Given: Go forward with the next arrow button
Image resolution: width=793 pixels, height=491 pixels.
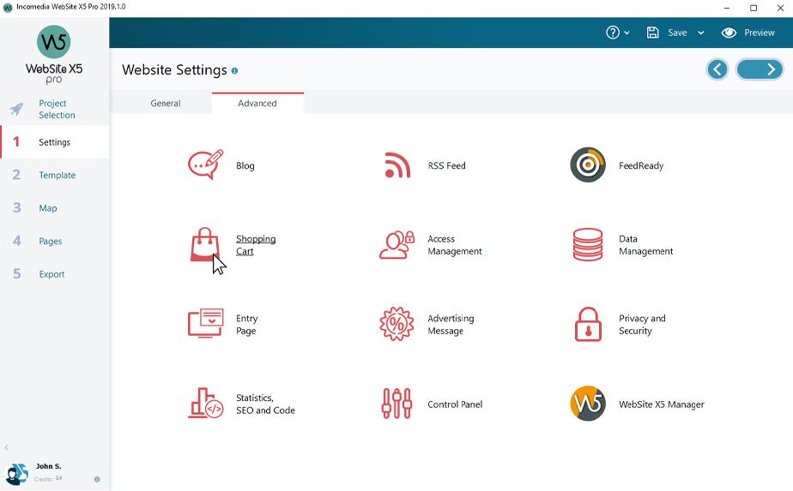Looking at the screenshot, I should click(760, 69).
